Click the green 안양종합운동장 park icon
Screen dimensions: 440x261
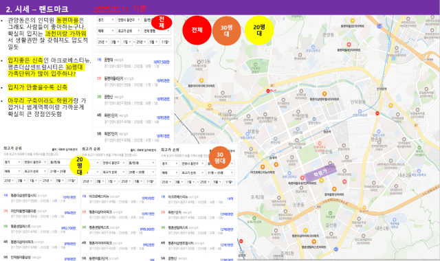click(255, 65)
